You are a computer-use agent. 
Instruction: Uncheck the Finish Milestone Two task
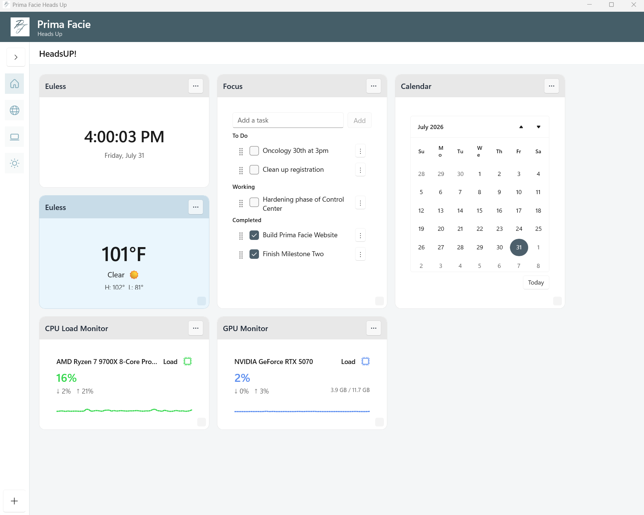[x=254, y=254]
